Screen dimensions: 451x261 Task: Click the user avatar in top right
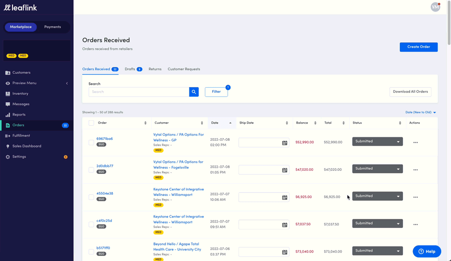(x=435, y=7)
